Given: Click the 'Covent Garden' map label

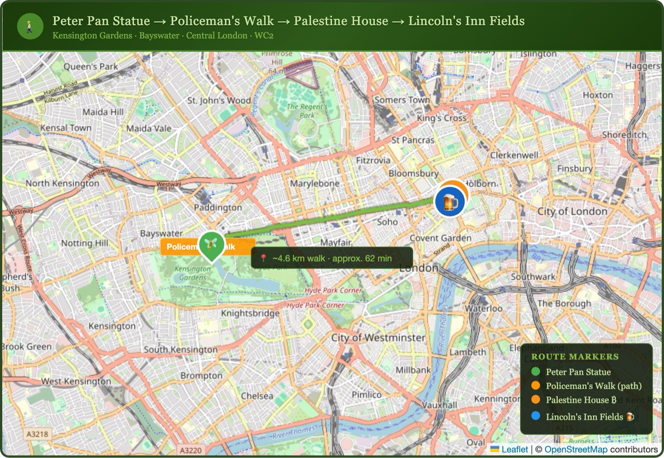Looking at the screenshot, I should (440, 238).
